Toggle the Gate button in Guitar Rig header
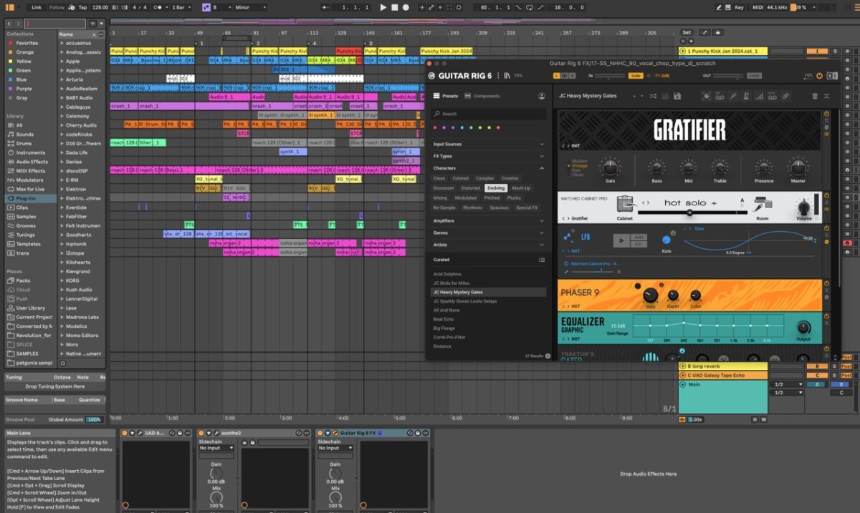This screenshot has width=860, height=513. [635, 75]
